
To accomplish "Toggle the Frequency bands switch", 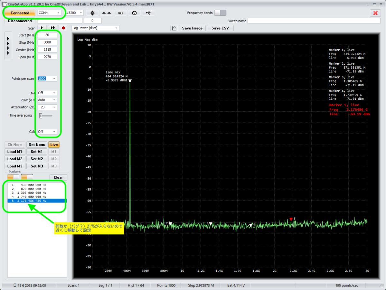I will point(220,13).
